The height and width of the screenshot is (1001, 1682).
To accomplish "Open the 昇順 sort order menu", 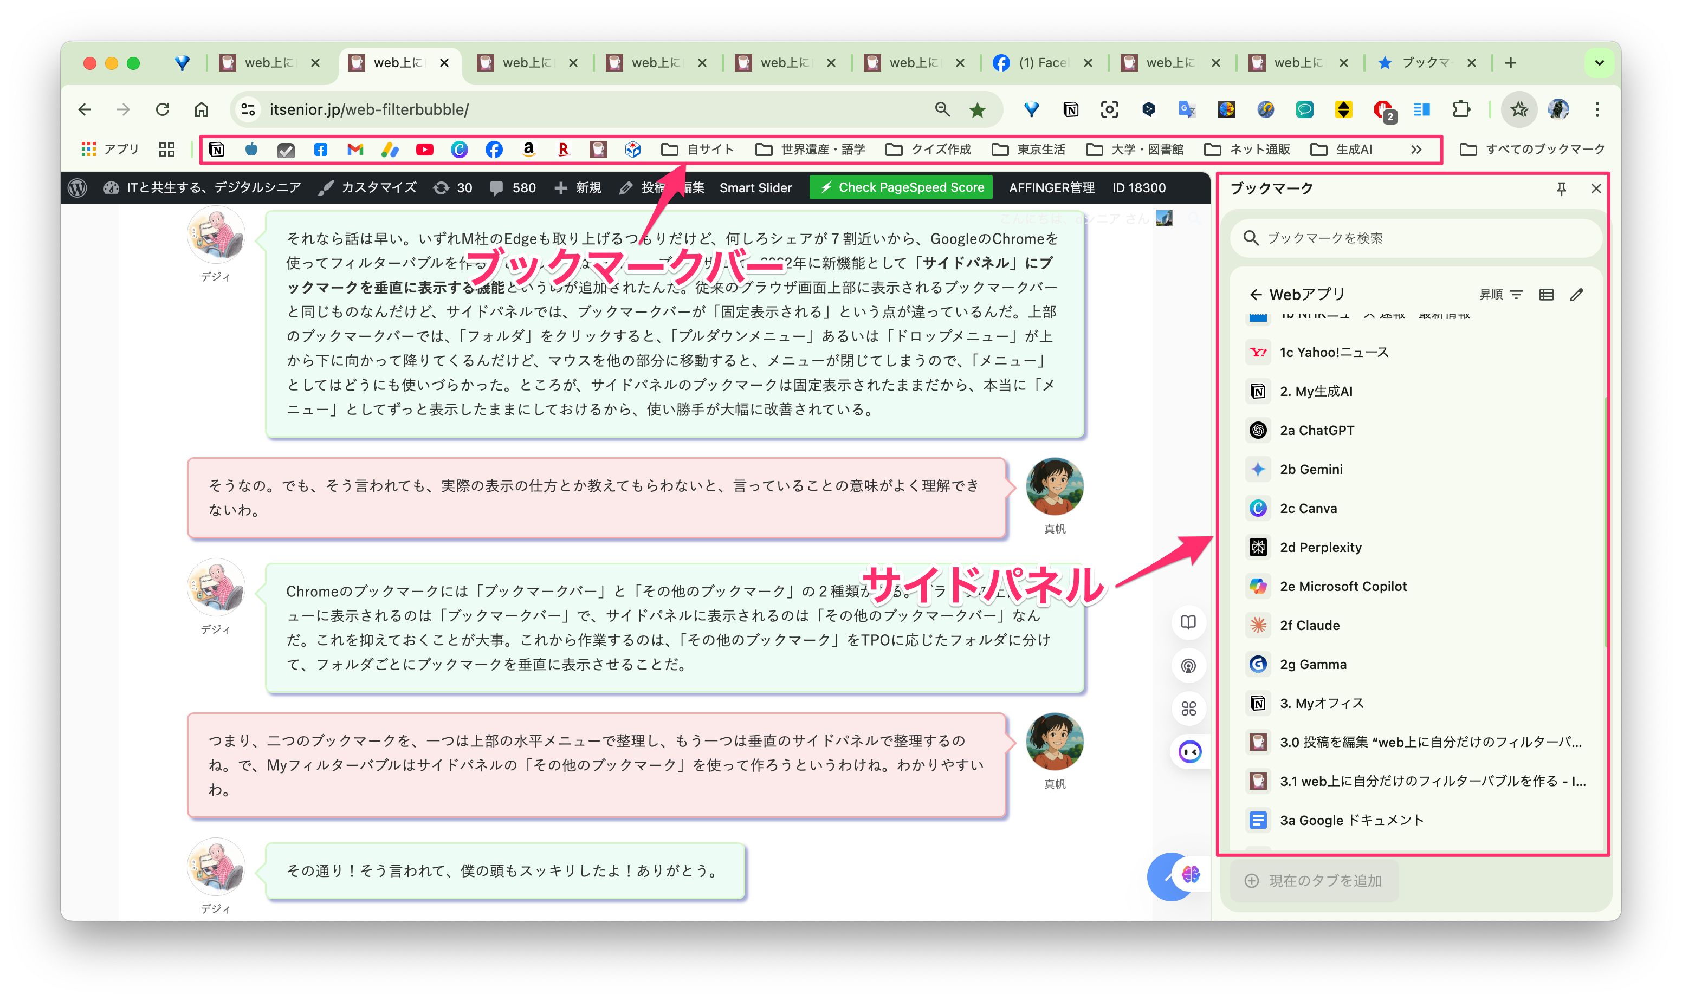I will click(x=1500, y=295).
